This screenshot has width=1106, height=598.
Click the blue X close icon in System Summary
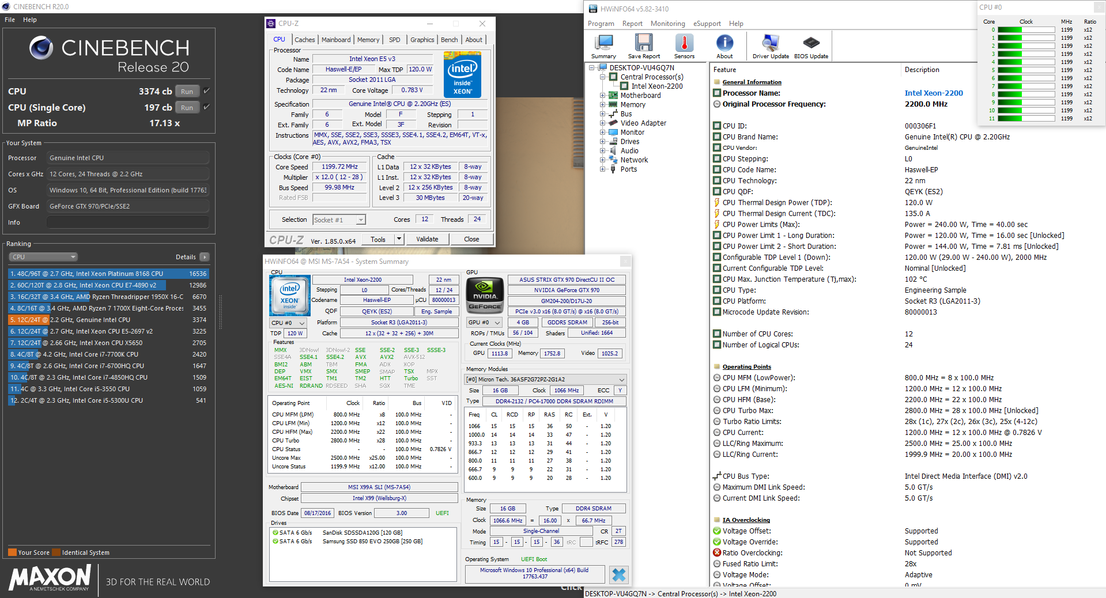coord(619,574)
